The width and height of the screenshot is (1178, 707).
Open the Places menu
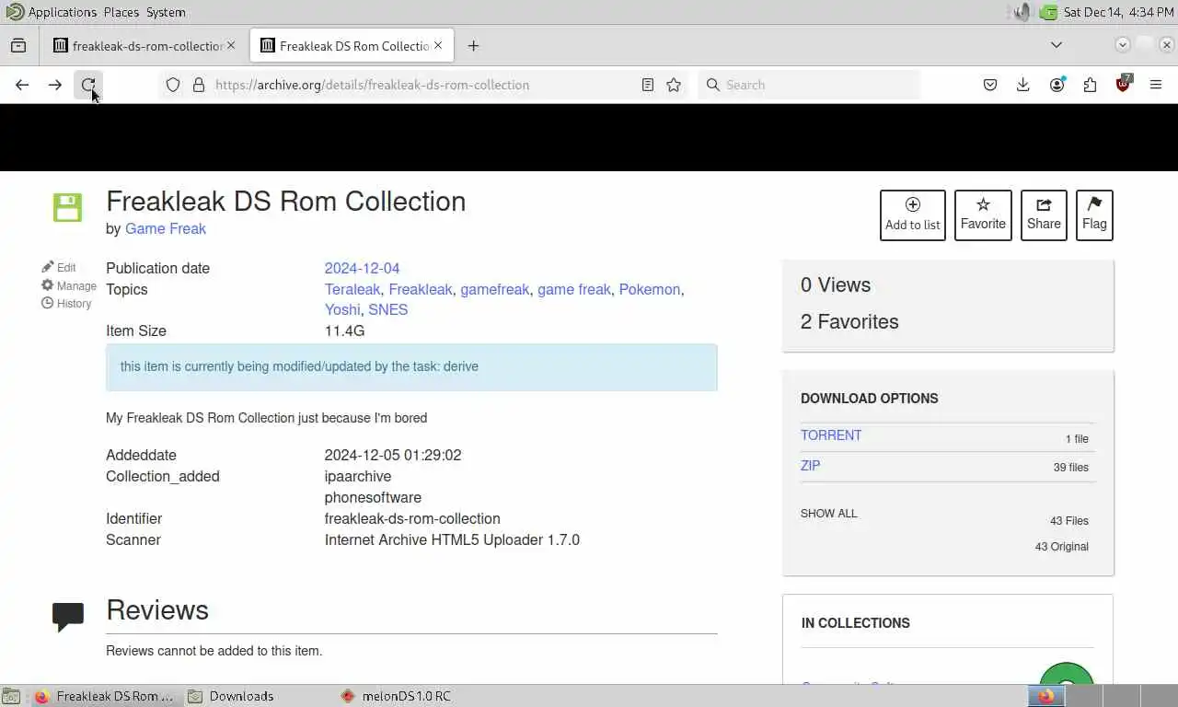click(x=121, y=12)
